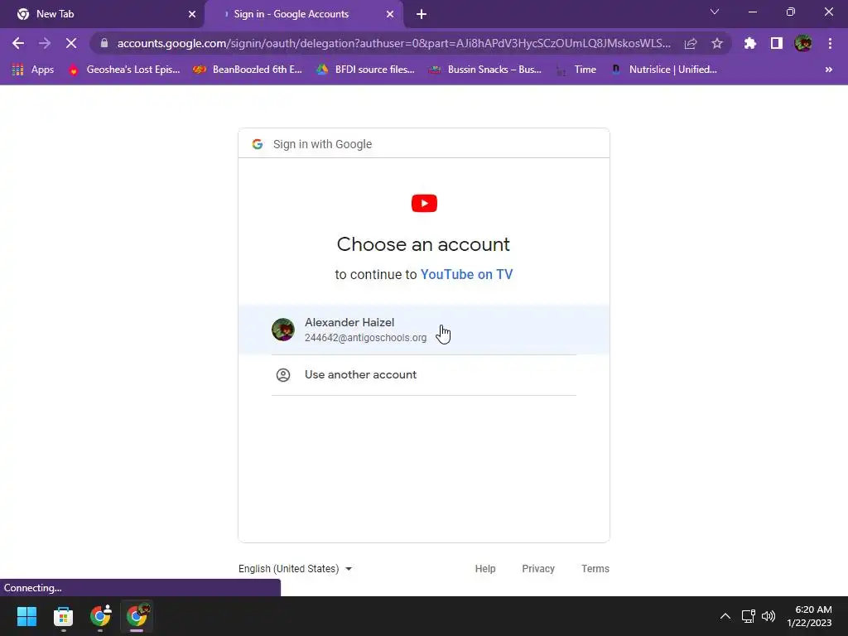Open the Privacy link
Image resolution: width=848 pixels, height=636 pixels.
[538, 568]
